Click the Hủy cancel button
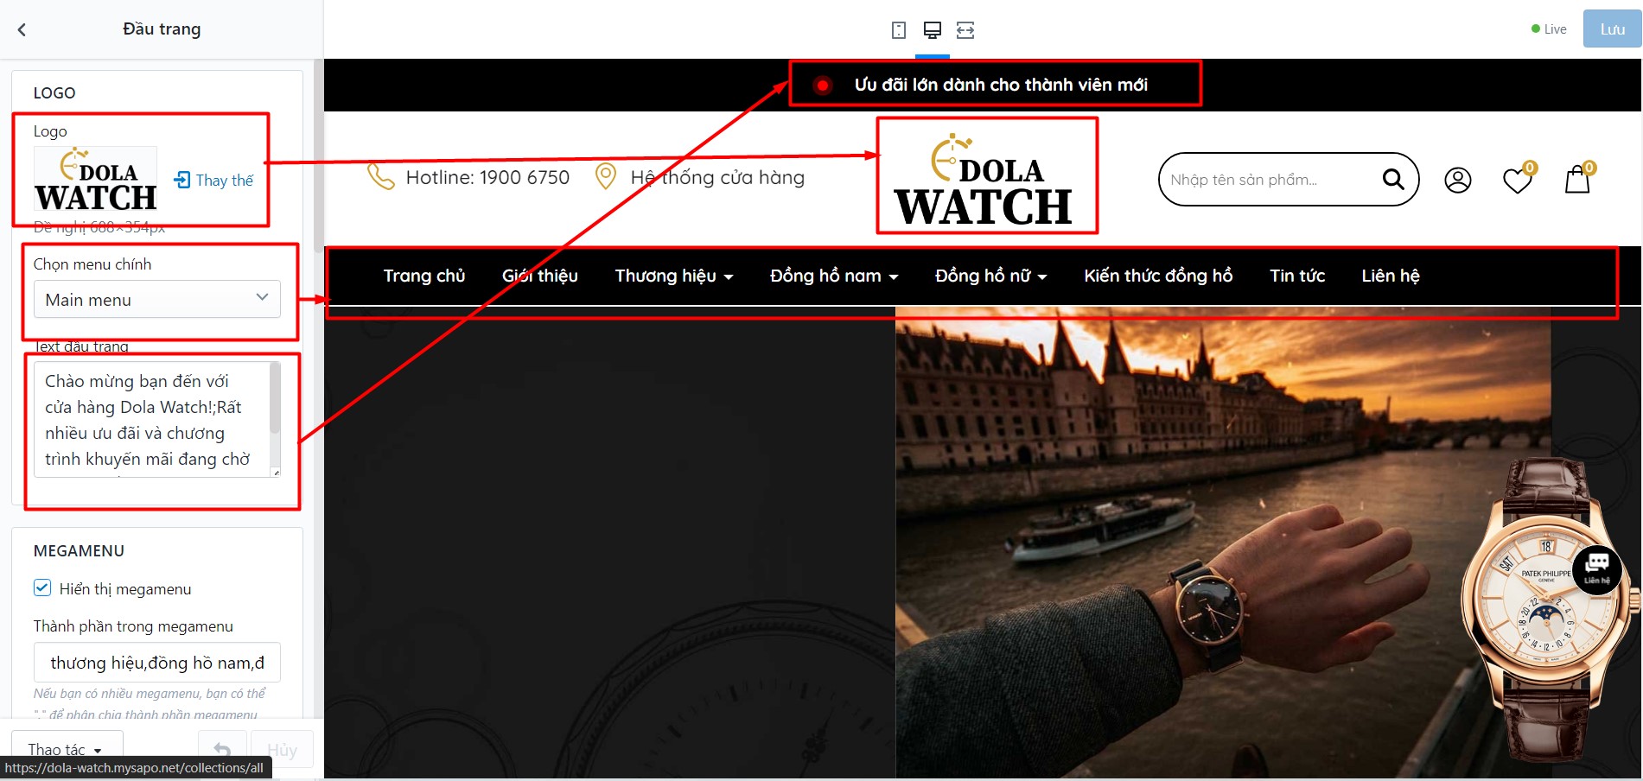Image resolution: width=1643 pixels, height=781 pixels. point(282,750)
